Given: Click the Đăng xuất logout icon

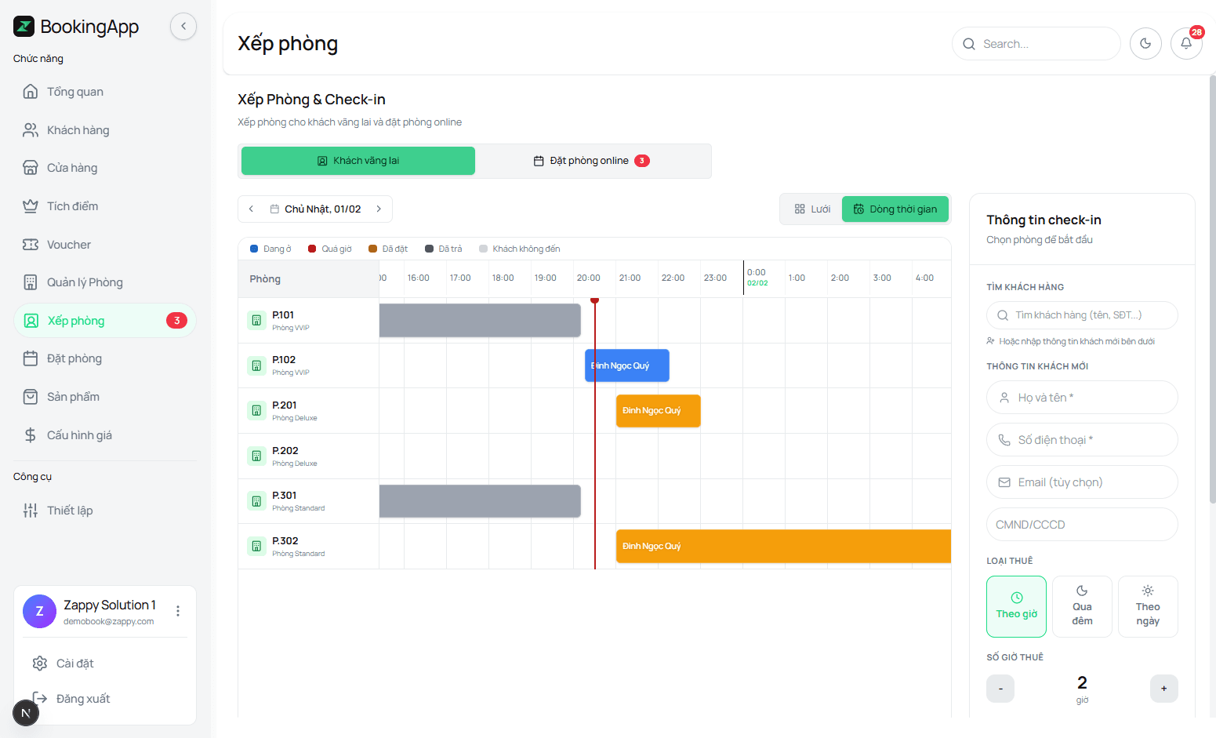Looking at the screenshot, I should click(x=39, y=699).
